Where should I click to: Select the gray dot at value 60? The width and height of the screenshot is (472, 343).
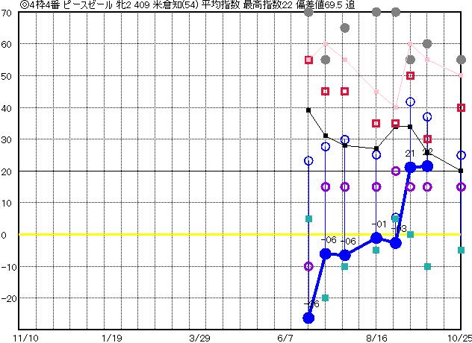coord(427,43)
